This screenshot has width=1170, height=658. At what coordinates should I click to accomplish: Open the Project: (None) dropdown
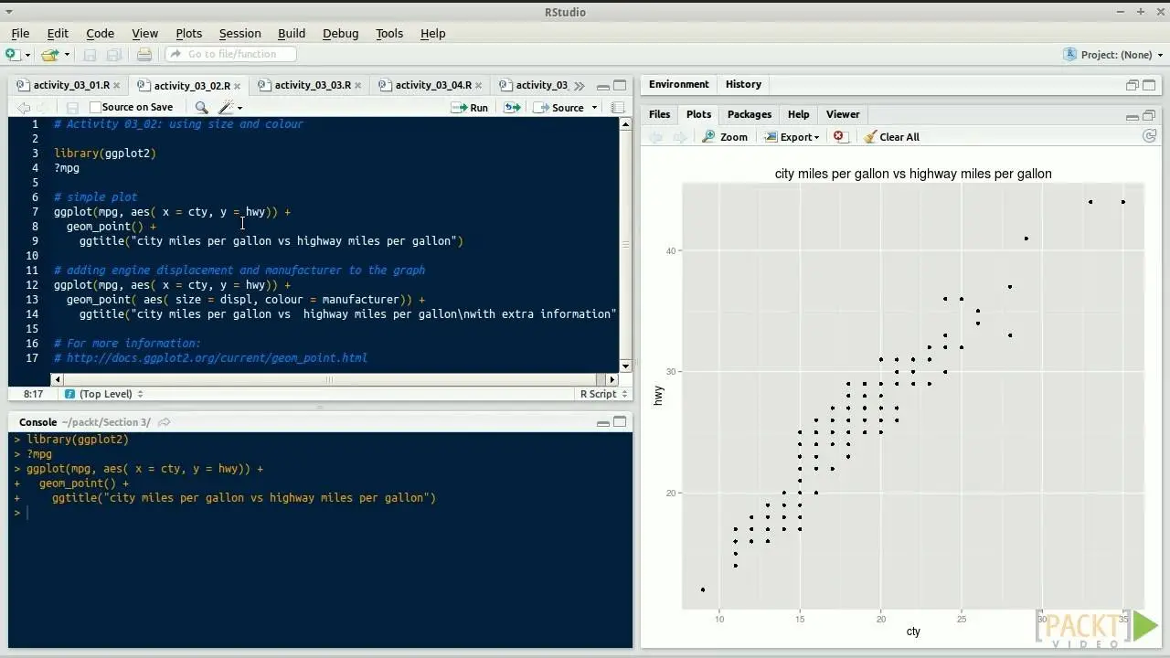[x=1113, y=55]
